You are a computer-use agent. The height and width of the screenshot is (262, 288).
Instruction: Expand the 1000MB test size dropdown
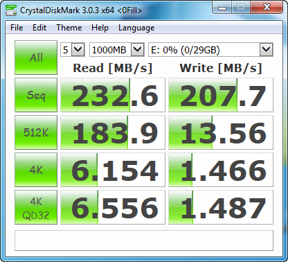pyautogui.click(x=117, y=49)
